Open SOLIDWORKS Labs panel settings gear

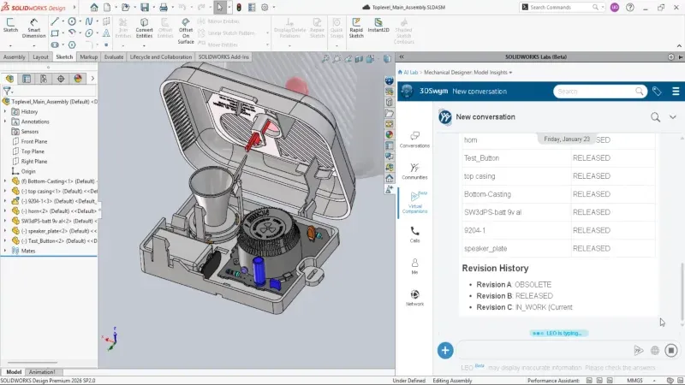click(x=671, y=56)
